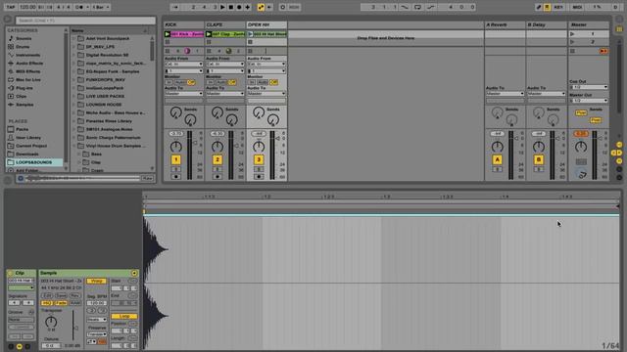
Task: Click the OPEN HH track title
Action: coord(266,24)
